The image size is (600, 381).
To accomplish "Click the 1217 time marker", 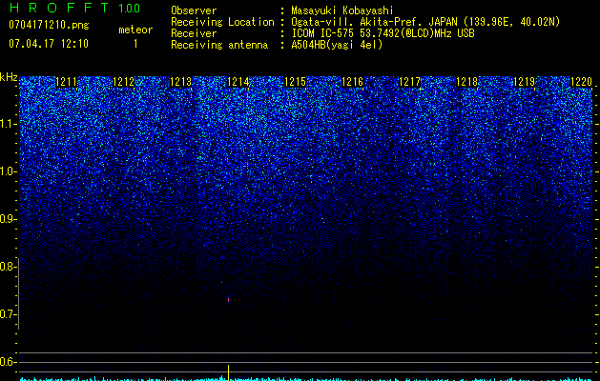I will tap(409, 82).
